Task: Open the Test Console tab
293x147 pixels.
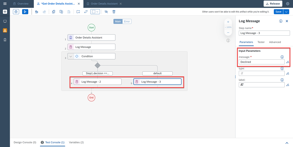Action: tap(52, 143)
